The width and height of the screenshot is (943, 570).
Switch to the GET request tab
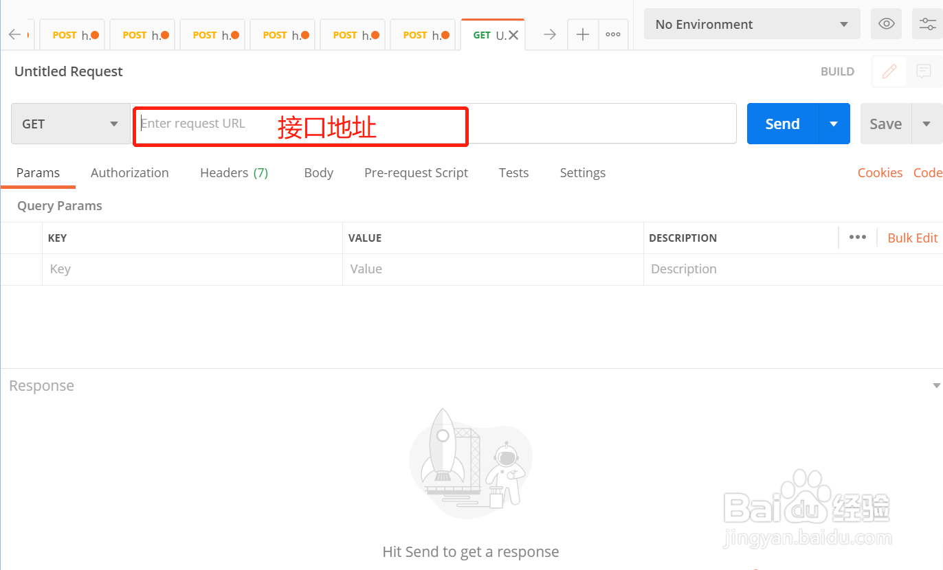click(493, 35)
